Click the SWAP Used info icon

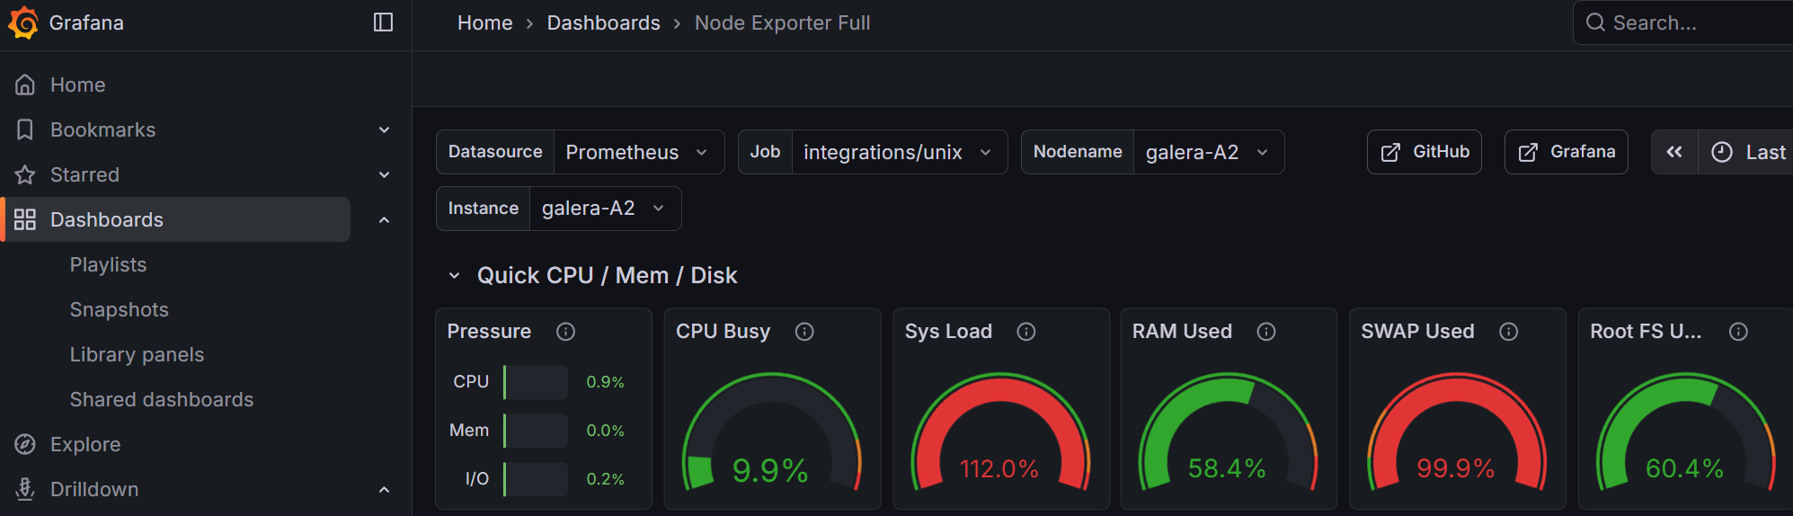(x=1508, y=332)
